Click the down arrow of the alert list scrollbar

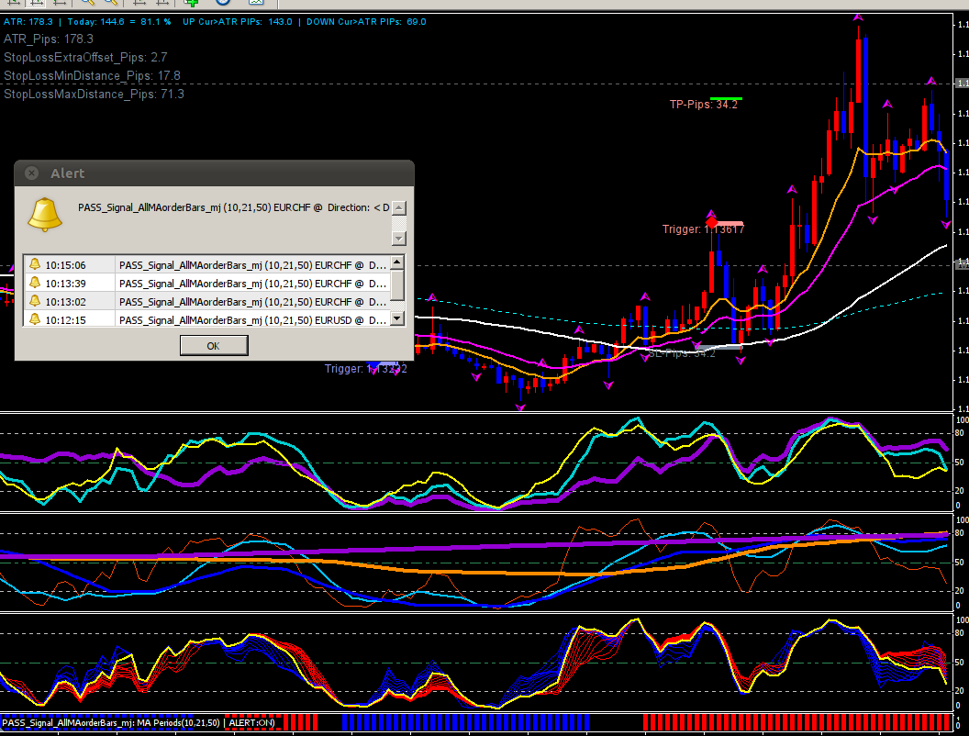point(398,318)
